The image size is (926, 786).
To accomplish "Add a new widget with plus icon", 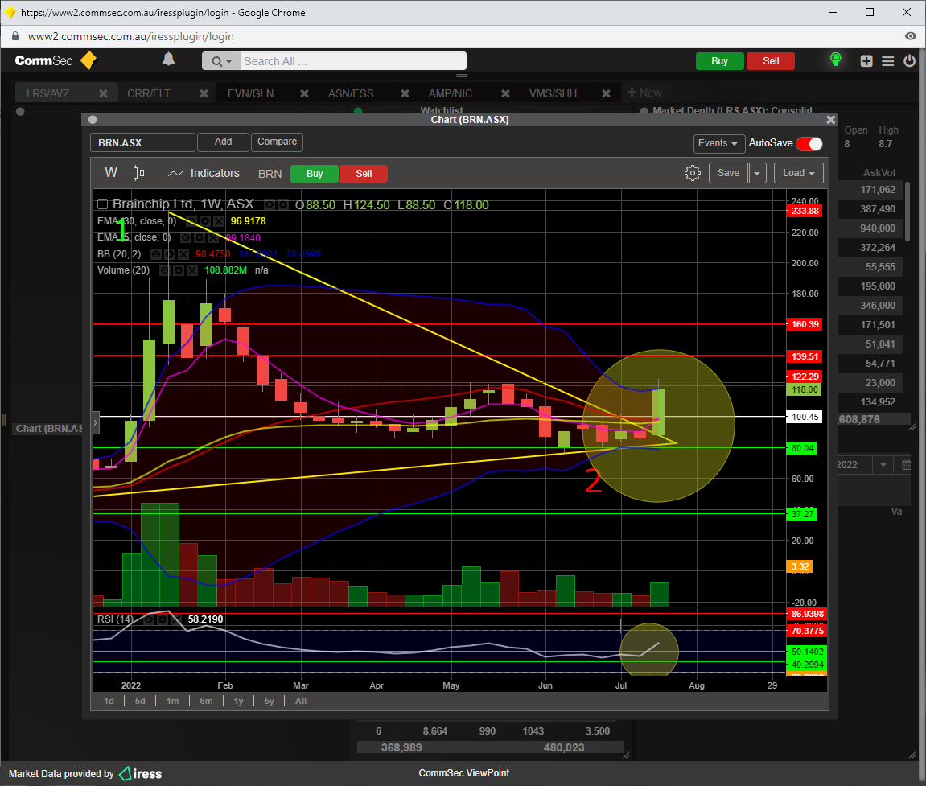I will [866, 61].
